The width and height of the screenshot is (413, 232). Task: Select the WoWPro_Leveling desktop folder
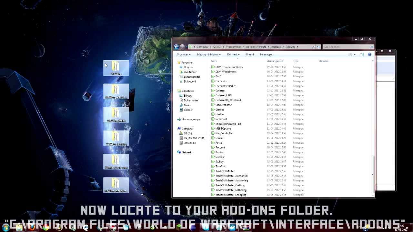[116, 139]
